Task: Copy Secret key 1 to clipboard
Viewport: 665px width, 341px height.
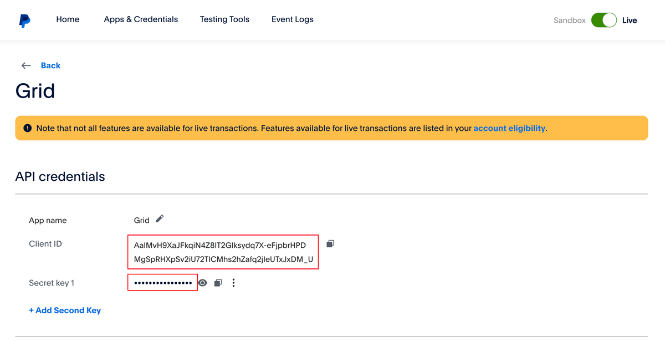Action: click(x=218, y=283)
